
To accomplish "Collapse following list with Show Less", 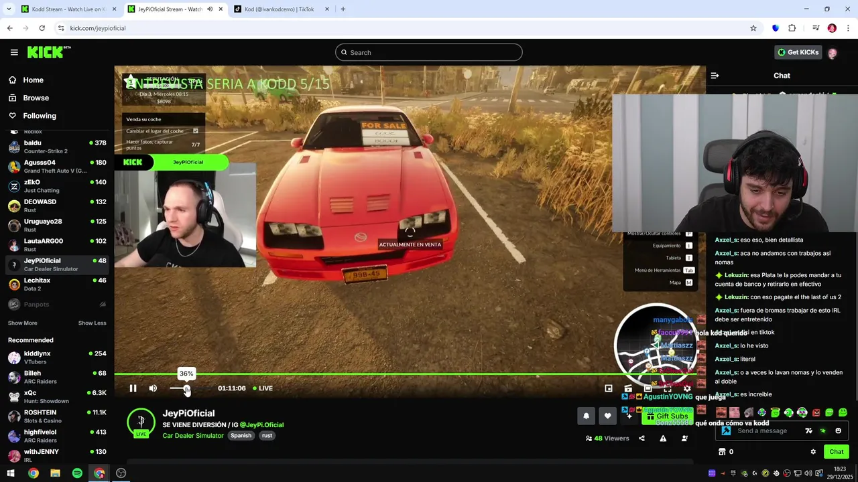I will [x=92, y=323].
